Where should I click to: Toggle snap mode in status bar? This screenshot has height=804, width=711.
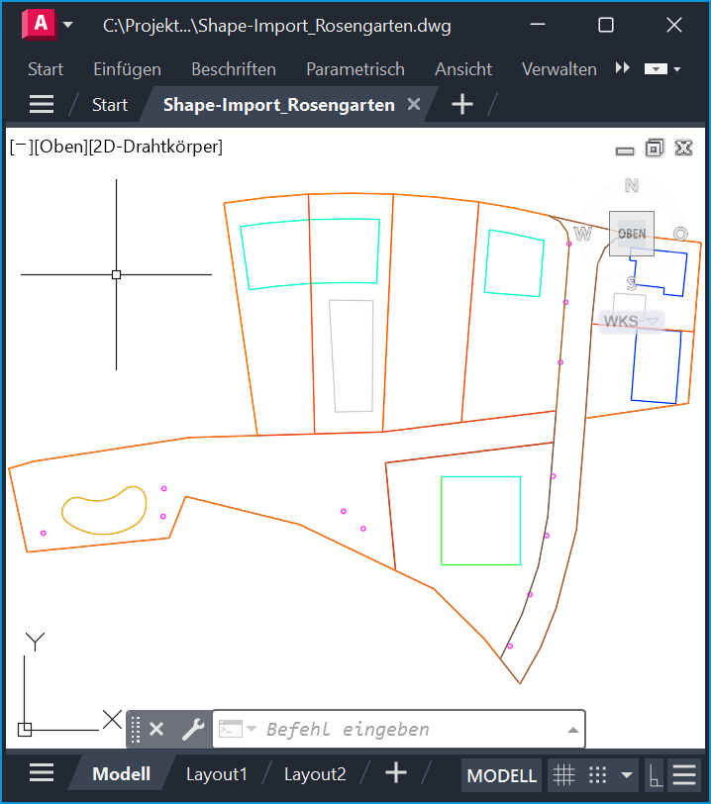pos(597,774)
